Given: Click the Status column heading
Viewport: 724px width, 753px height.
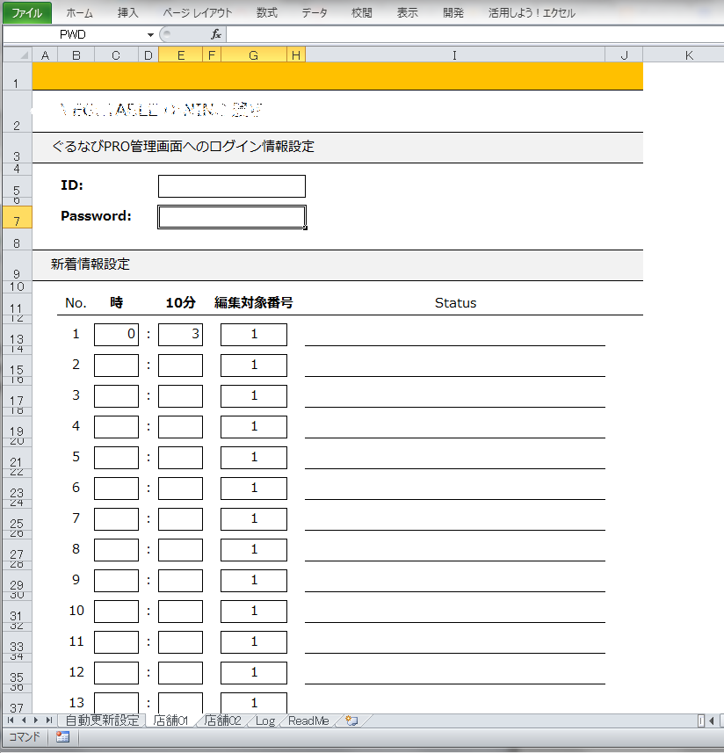Looking at the screenshot, I should tap(455, 303).
